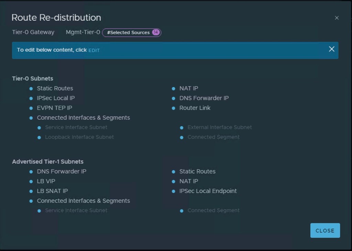The width and height of the screenshot is (352, 251).
Task: Select Connected Interfaces & Segments under Tier-0 Subnets
Action: click(x=83, y=118)
